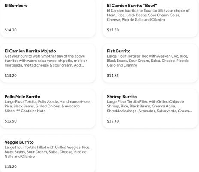Select the Shrimp Burrito $15.40 price
The height and width of the screenshot is (172, 199).
point(113,121)
